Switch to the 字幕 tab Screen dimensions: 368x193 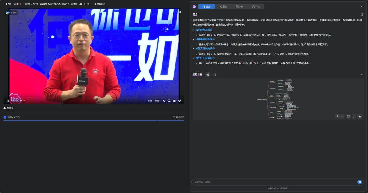coord(240,6)
